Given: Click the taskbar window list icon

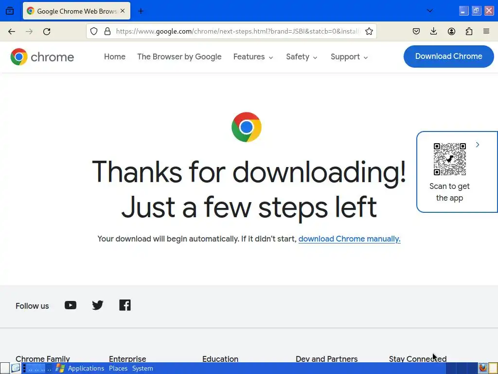Looking at the screenshot, I should click(16, 368).
